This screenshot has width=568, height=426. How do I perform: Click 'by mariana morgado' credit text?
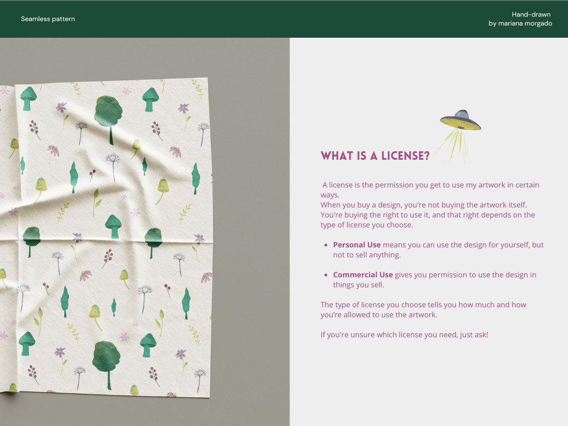pyautogui.click(x=520, y=23)
